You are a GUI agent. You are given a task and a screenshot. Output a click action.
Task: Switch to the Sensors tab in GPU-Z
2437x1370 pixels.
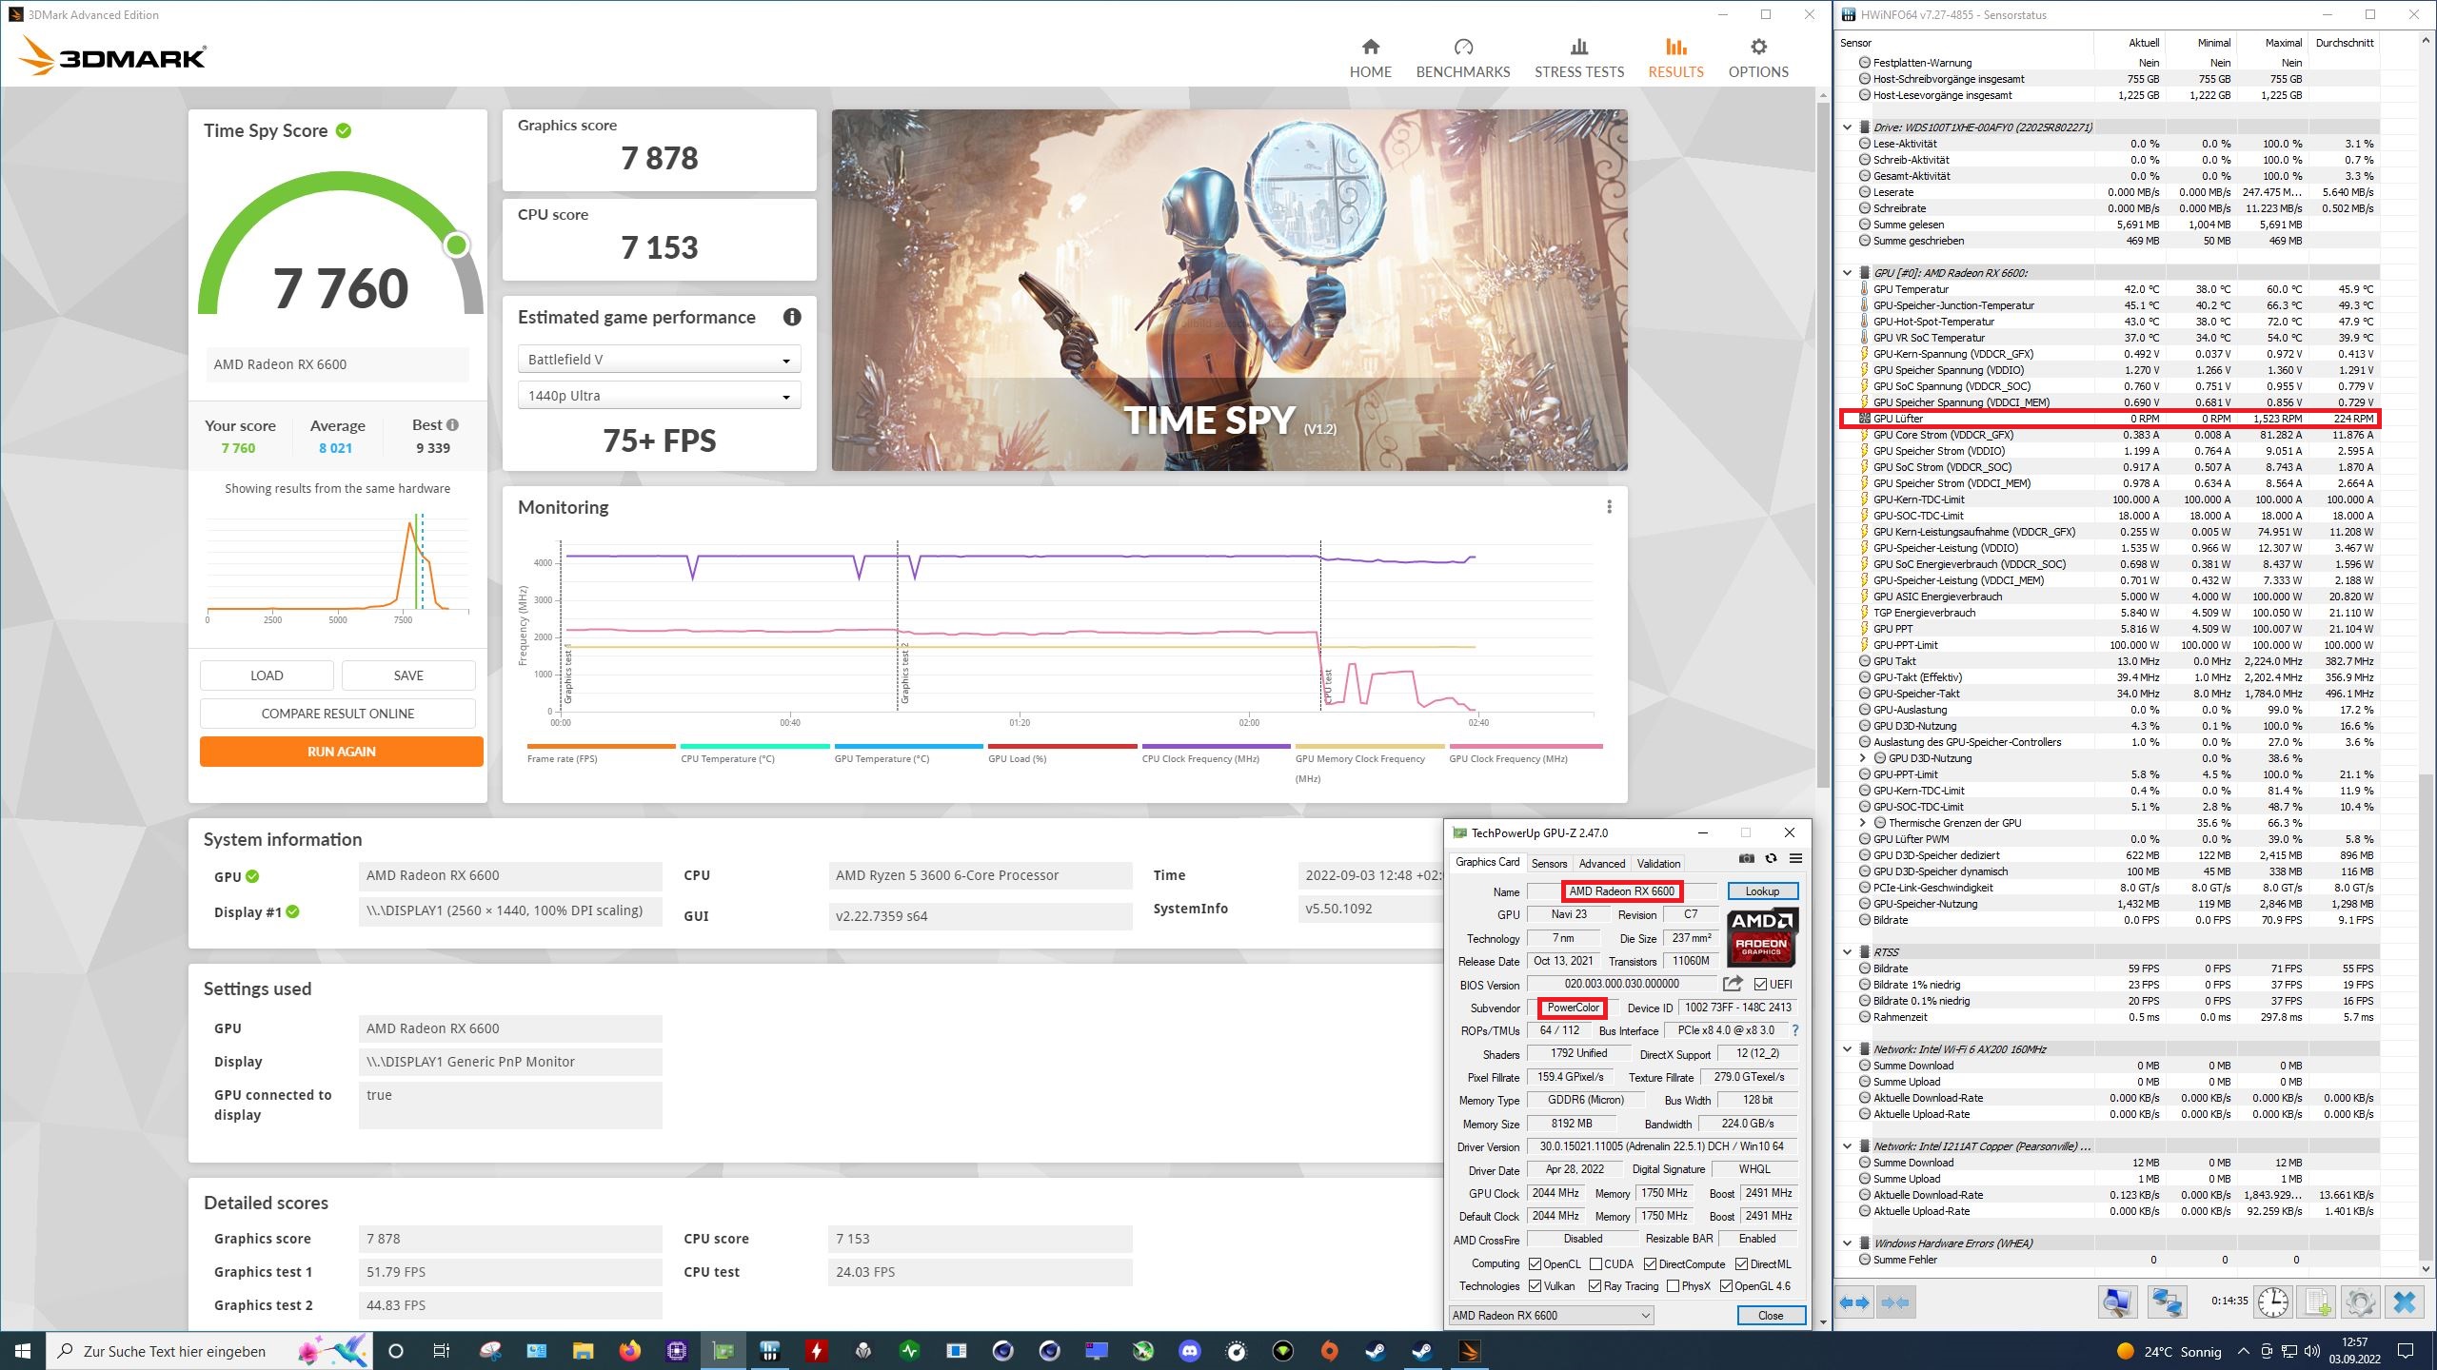pyautogui.click(x=1549, y=863)
